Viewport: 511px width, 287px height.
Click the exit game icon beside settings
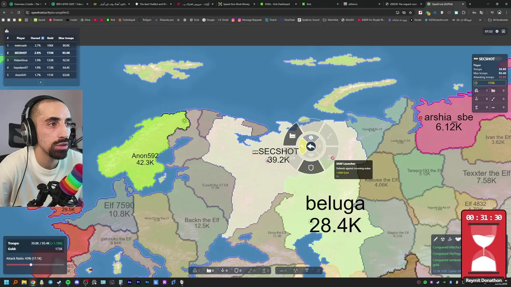(503, 31)
